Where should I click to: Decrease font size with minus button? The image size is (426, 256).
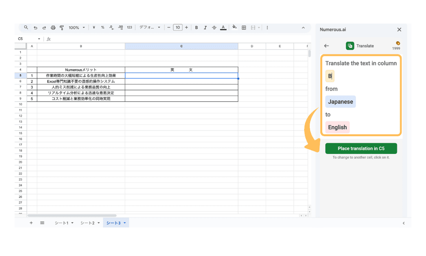click(169, 27)
